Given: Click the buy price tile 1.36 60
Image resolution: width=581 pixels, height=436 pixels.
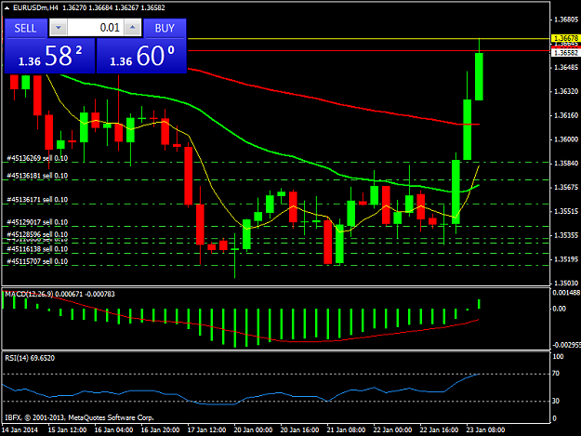Looking at the screenshot, I should 141,56.
